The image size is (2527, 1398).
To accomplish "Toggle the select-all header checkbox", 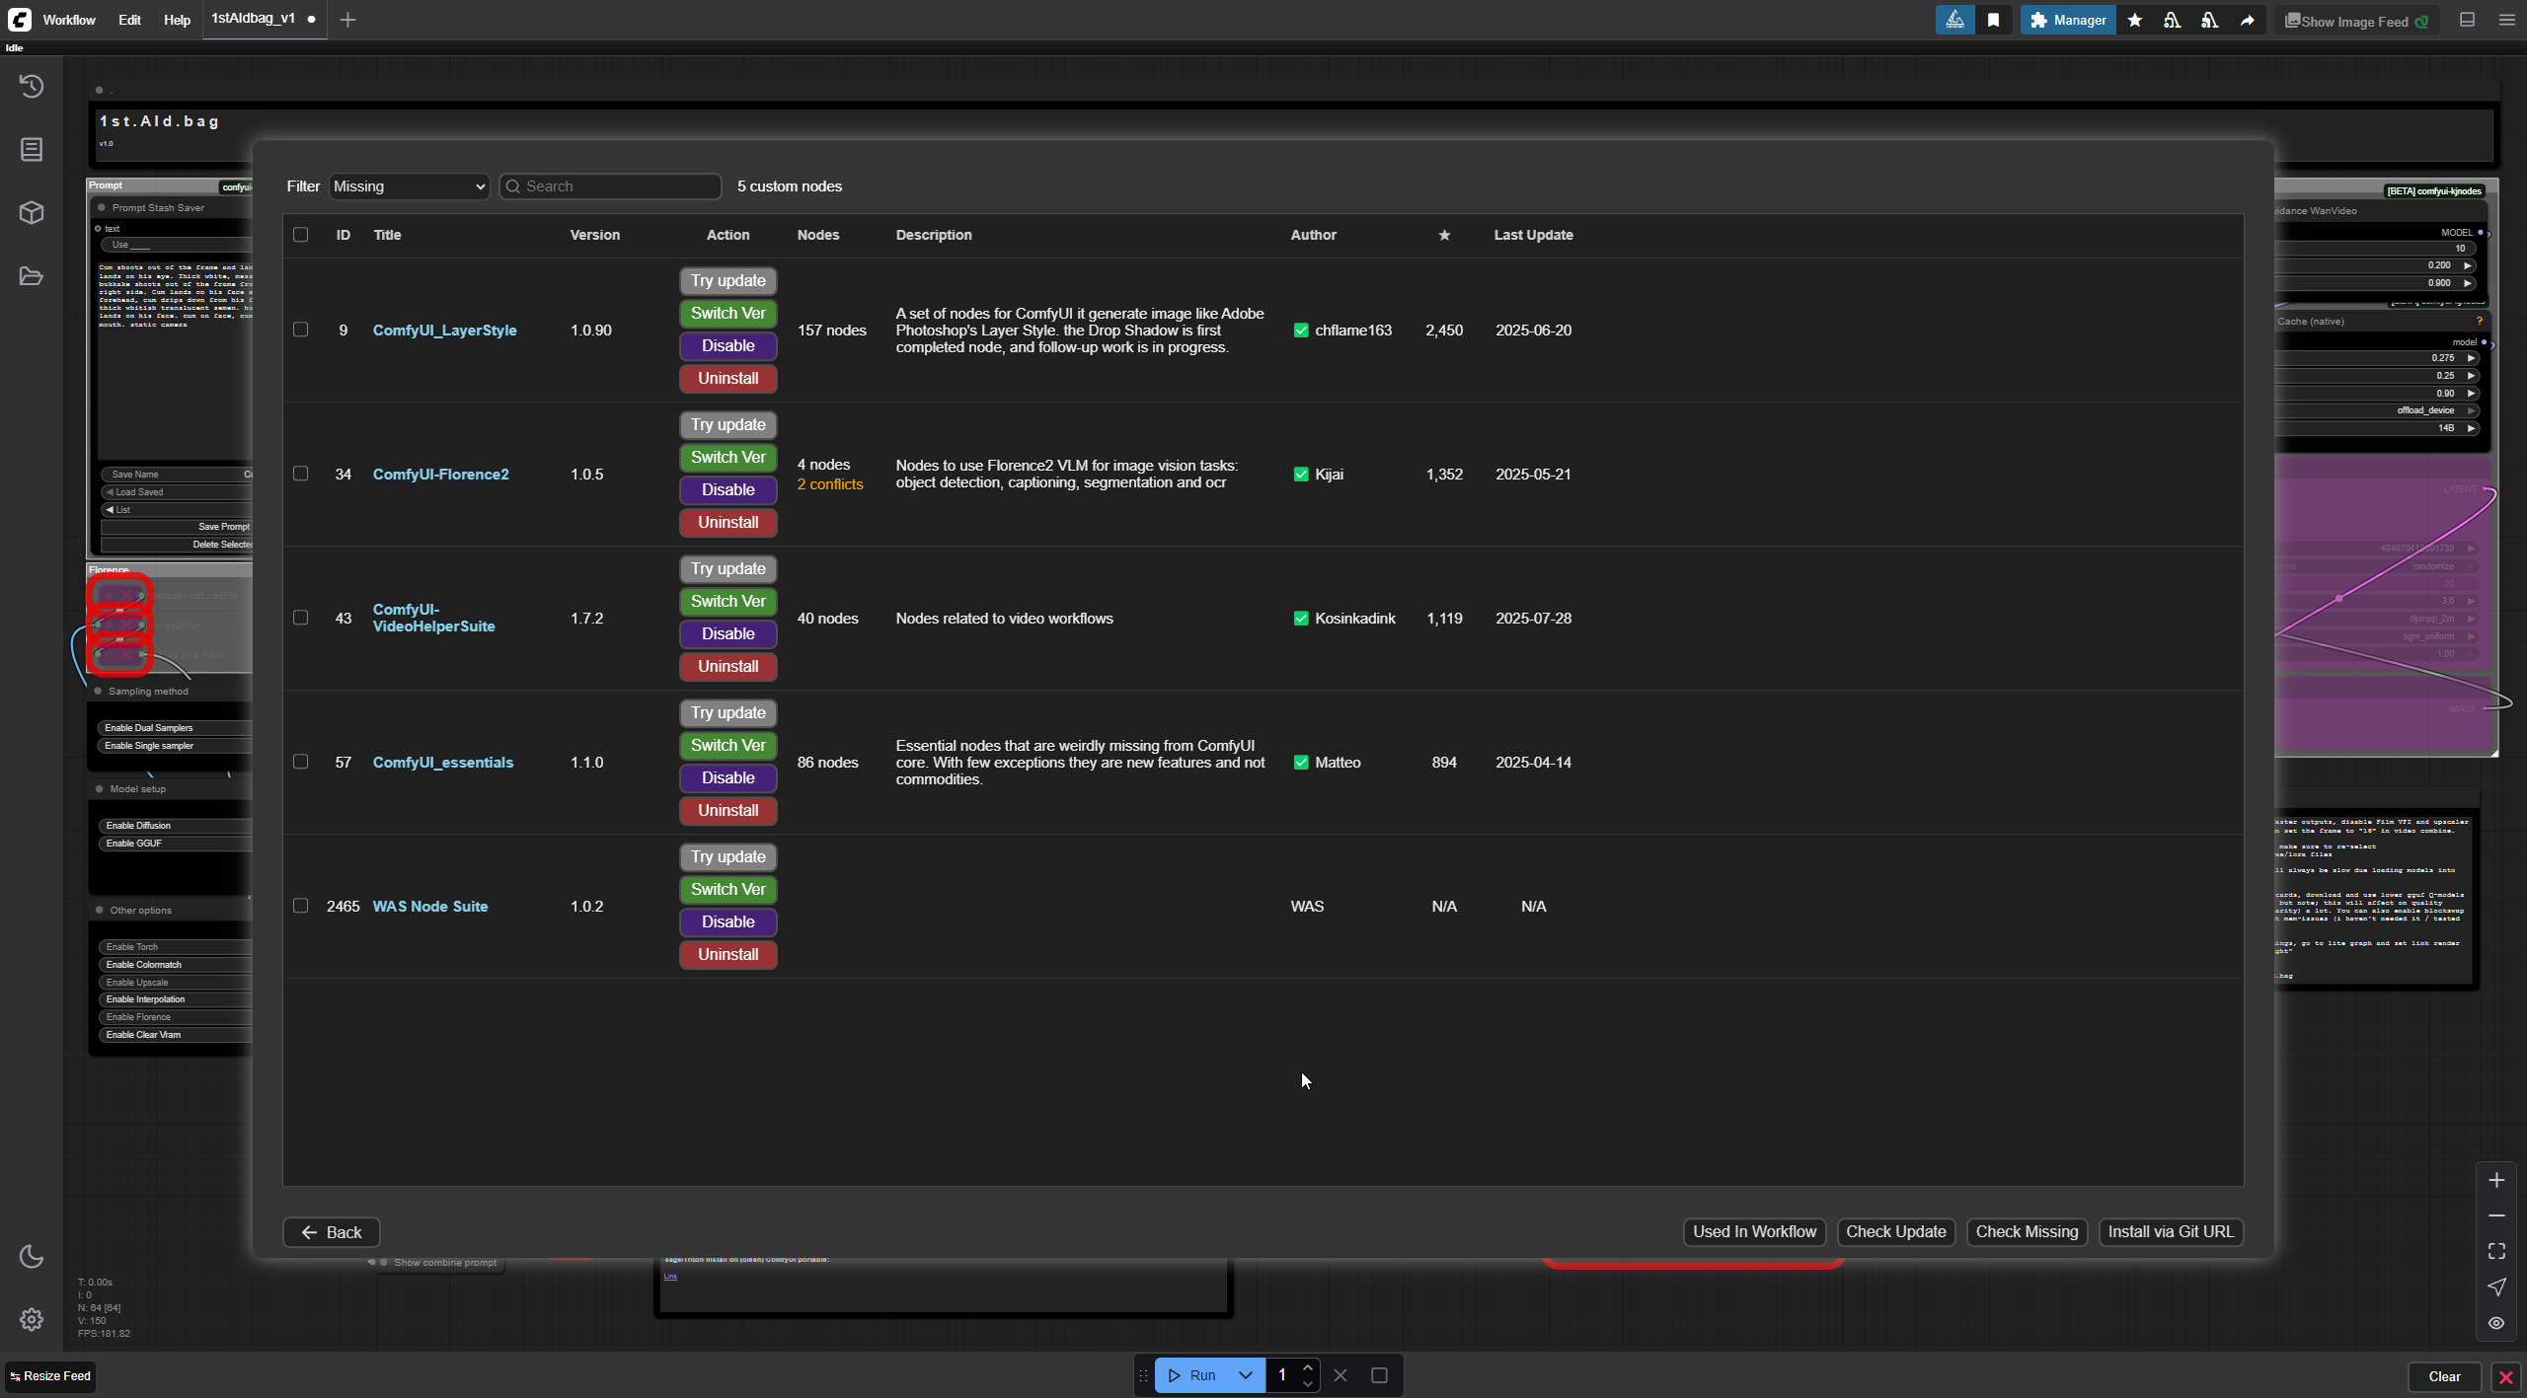I will click(301, 235).
